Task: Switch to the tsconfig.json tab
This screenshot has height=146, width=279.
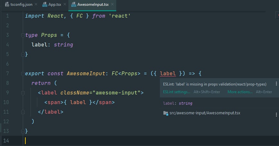Action: [22, 4]
